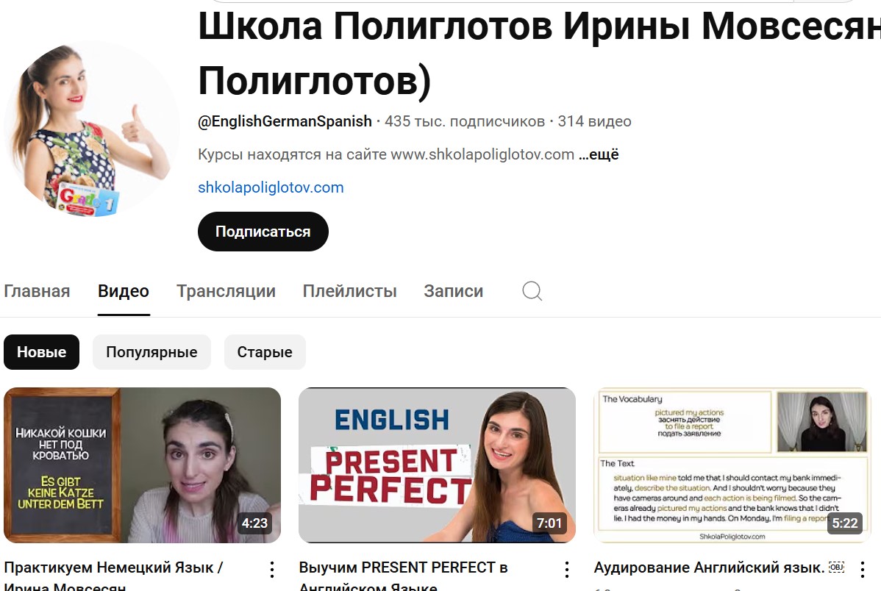Open the Vocabulary listening video thumbnail
Screen dimensions: 881x591
click(732, 465)
